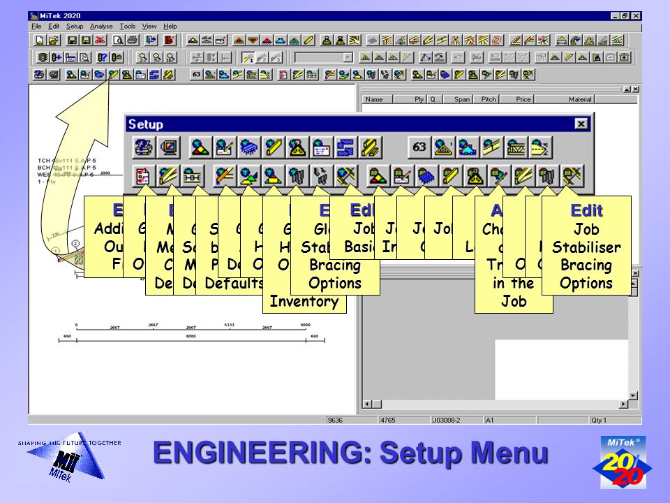
Task: Click the exit door icon in top toolbar
Action: pos(151,41)
